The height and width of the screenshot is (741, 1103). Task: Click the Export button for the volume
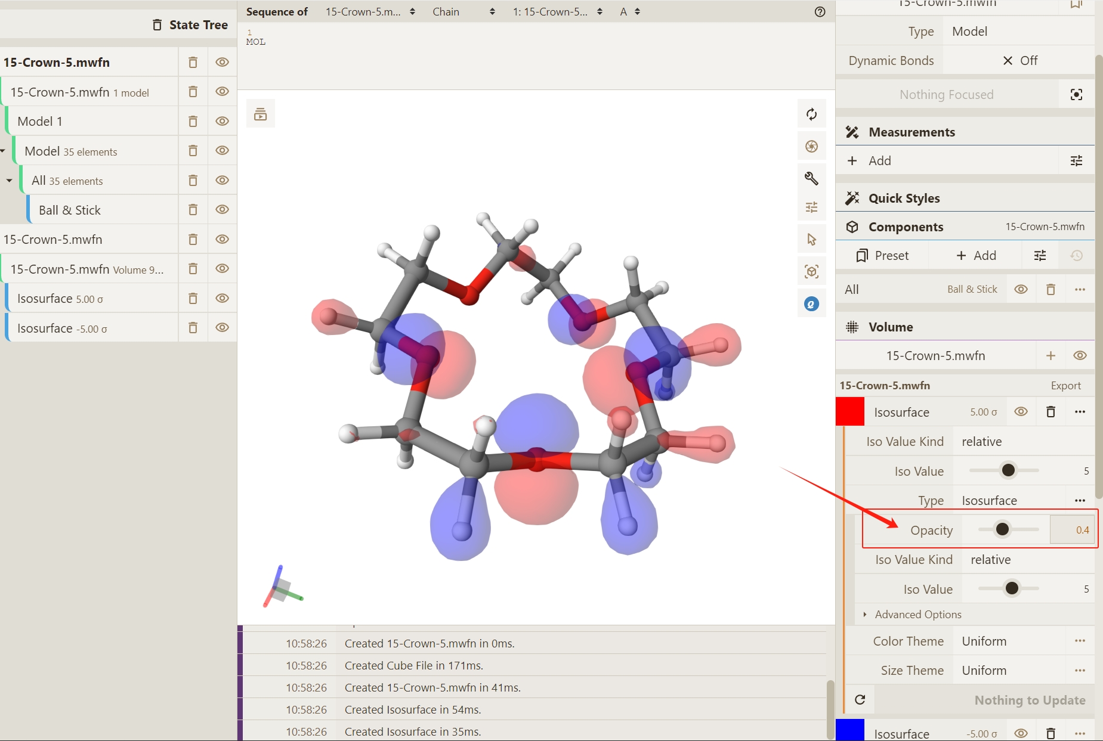pos(1065,386)
